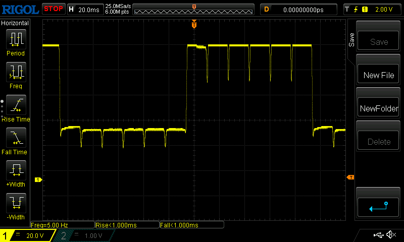This screenshot has width=404, height=242.
Task: Click the delay 0.00000000ps readout
Action: [304, 10]
